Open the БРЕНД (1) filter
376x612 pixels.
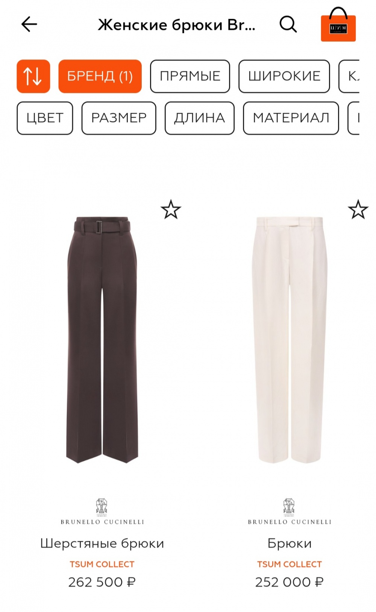100,76
